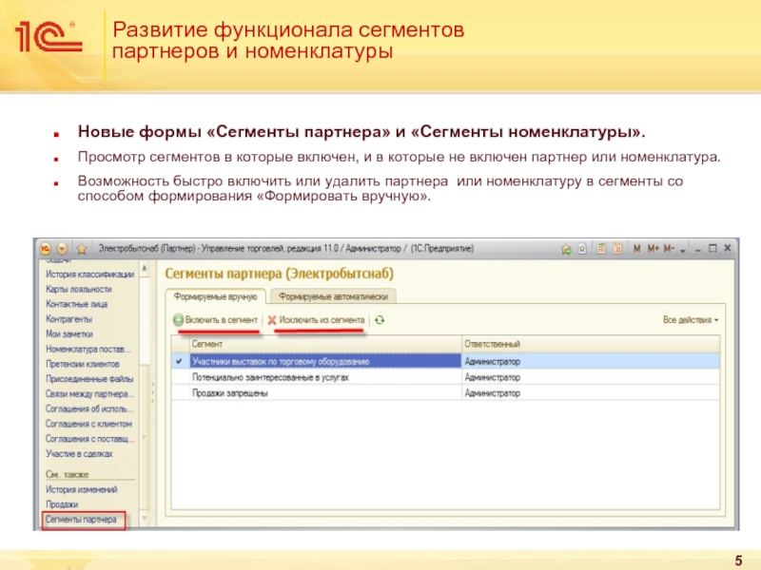Click the calendar icon in title bar
The image size is (761, 570).
(619, 249)
